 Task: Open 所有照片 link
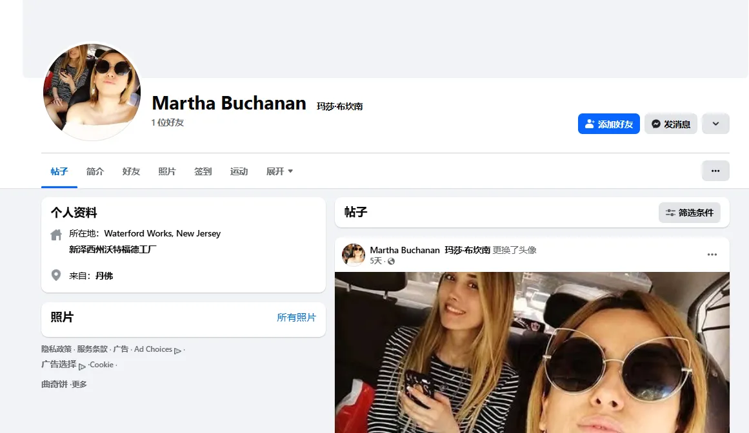(x=296, y=317)
